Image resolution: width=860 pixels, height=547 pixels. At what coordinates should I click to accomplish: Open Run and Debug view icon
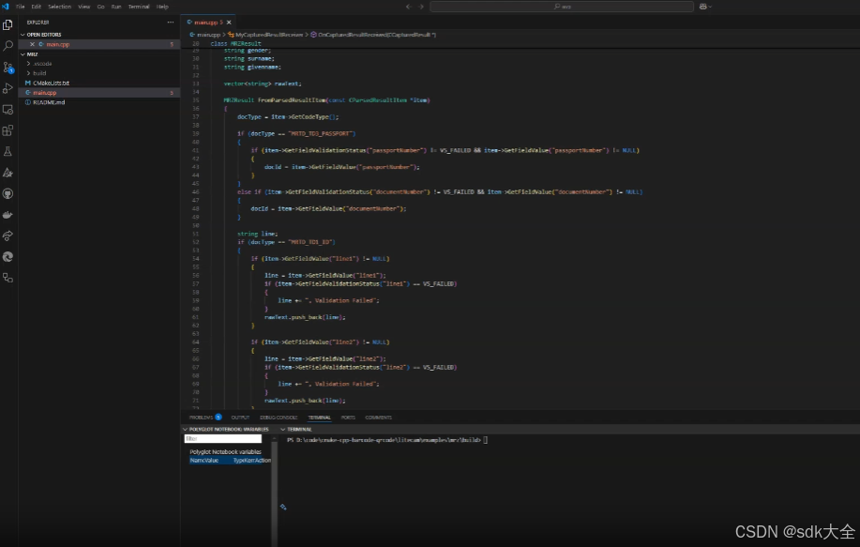click(x=8, y=88)
